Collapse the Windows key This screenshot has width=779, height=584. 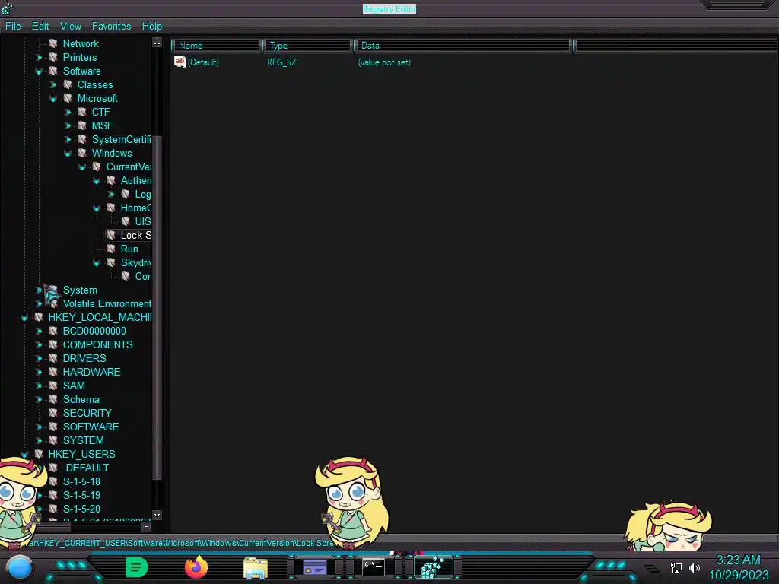point(68,154)
